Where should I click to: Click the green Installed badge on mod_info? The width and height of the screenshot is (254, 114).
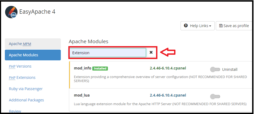(100, 68)
